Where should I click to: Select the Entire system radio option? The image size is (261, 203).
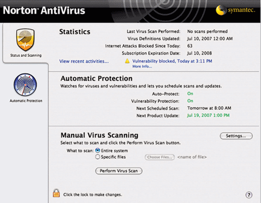tap(98, 150)
